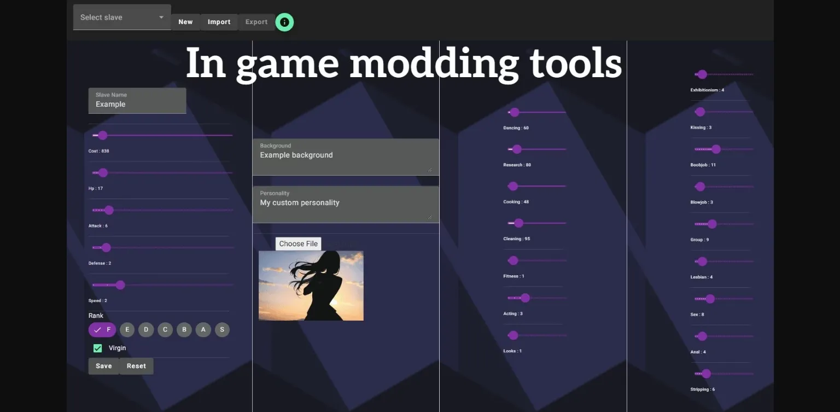The image size is (840, 412).
Task: Click the Export button
Action: coord(256,22)
